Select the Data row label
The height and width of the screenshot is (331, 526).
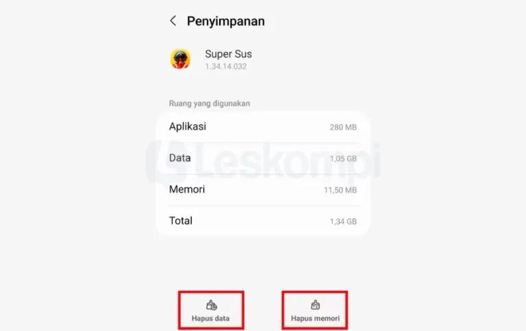180,158
